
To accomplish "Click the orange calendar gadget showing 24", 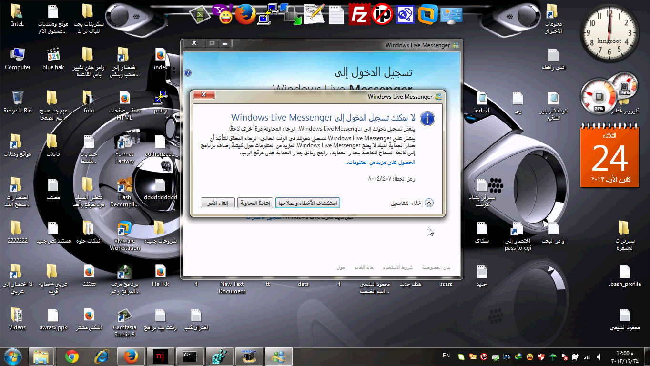I will tap(609, 156).
